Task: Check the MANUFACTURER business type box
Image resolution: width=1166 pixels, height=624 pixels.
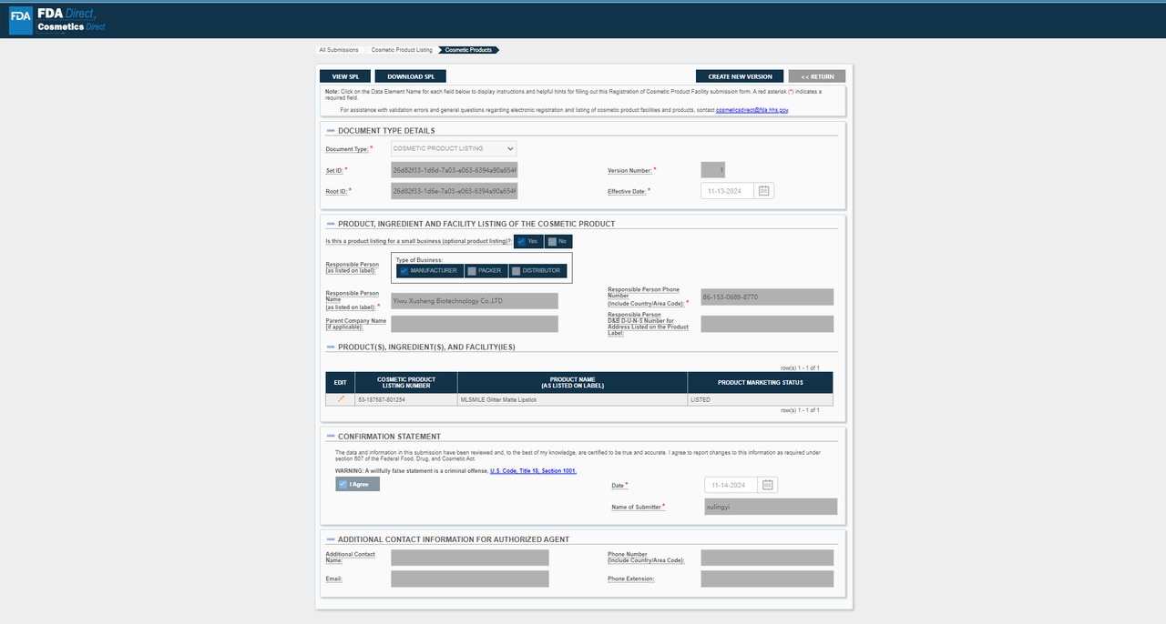Action: tap(404, 271)
